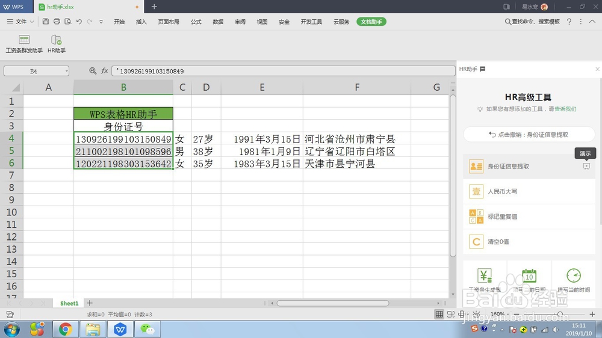This screenshot has height=338, width=602.
Task: Click the zoom magnifier beside formula bar
Action: (x=93, y=70)
